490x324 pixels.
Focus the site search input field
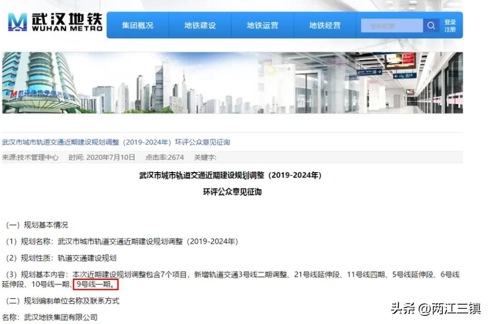tap(392, 25)
